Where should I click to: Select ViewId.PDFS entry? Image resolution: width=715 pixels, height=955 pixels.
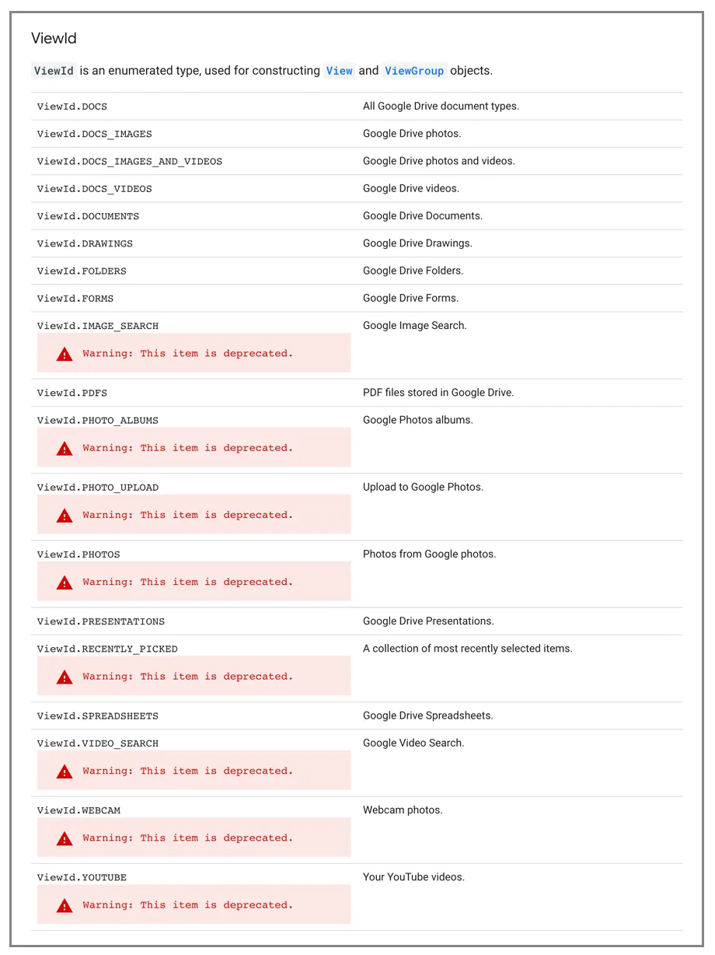(x=72, y=393)
